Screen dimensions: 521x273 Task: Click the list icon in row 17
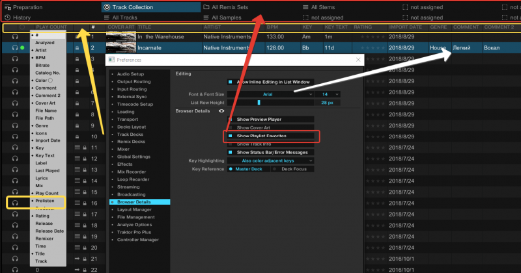tap(77, 214)
